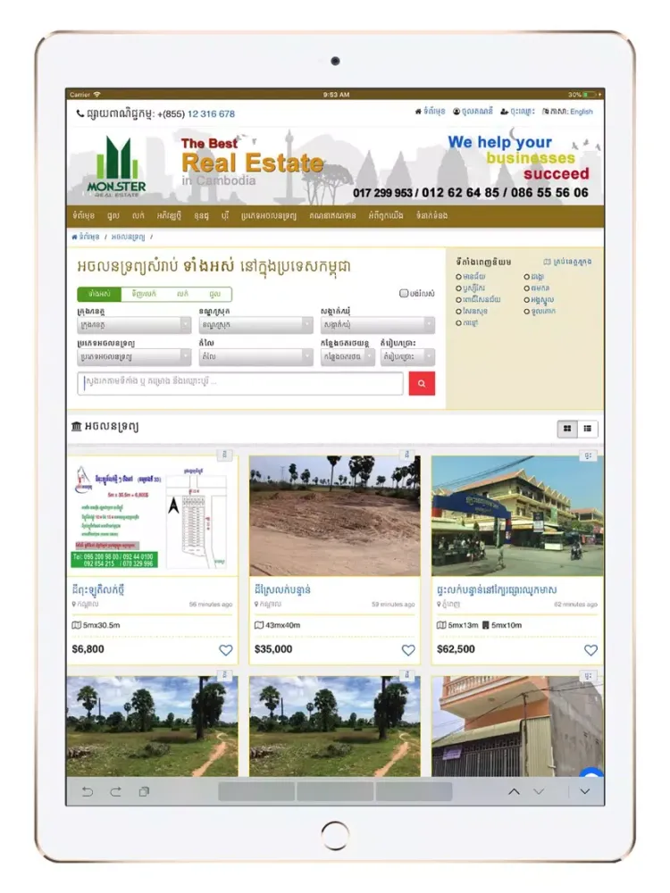
Task: Click phone number 12 316 678 link
Action: (x=211, y=114)
